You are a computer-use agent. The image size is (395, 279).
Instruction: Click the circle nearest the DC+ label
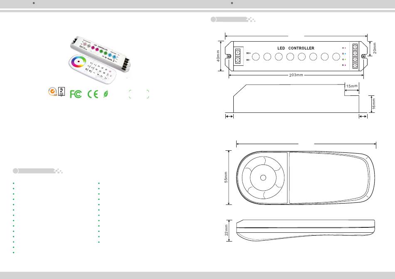pos(256,57)
